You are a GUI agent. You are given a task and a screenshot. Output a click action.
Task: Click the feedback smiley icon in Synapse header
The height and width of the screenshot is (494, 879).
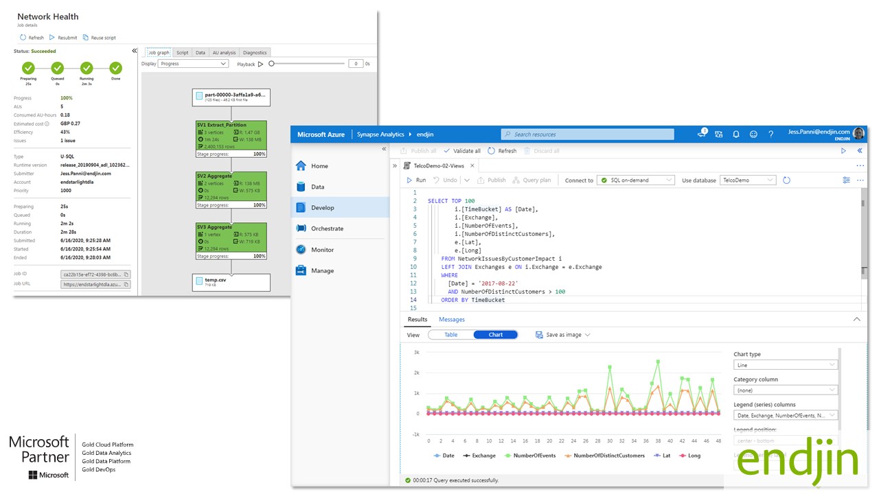[753, 134]
